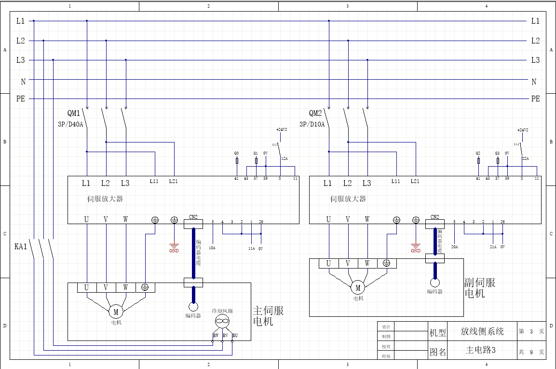Click the 3P/D10A breaker rating text

[x=312, y=124]
